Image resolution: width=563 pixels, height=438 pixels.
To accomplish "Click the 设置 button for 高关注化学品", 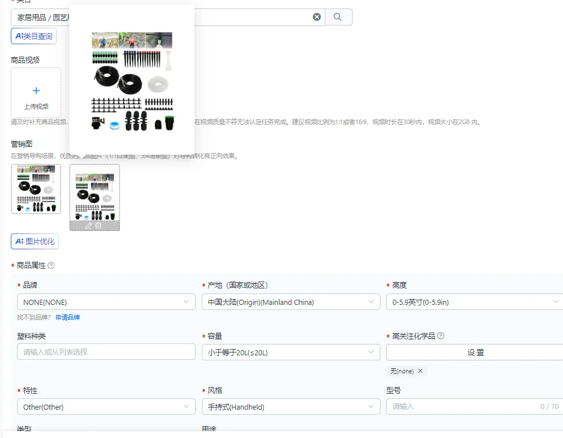I will 475,352.
